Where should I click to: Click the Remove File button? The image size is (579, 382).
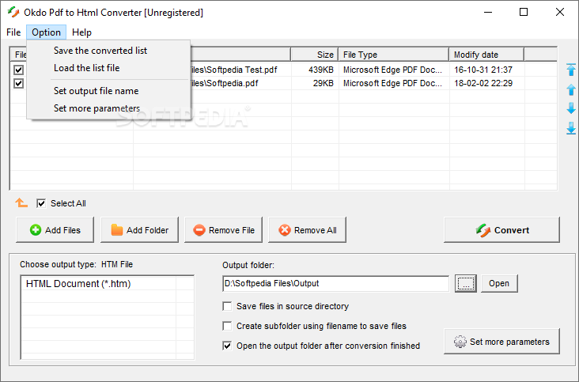pyautogui.click(x=223, y=230)
